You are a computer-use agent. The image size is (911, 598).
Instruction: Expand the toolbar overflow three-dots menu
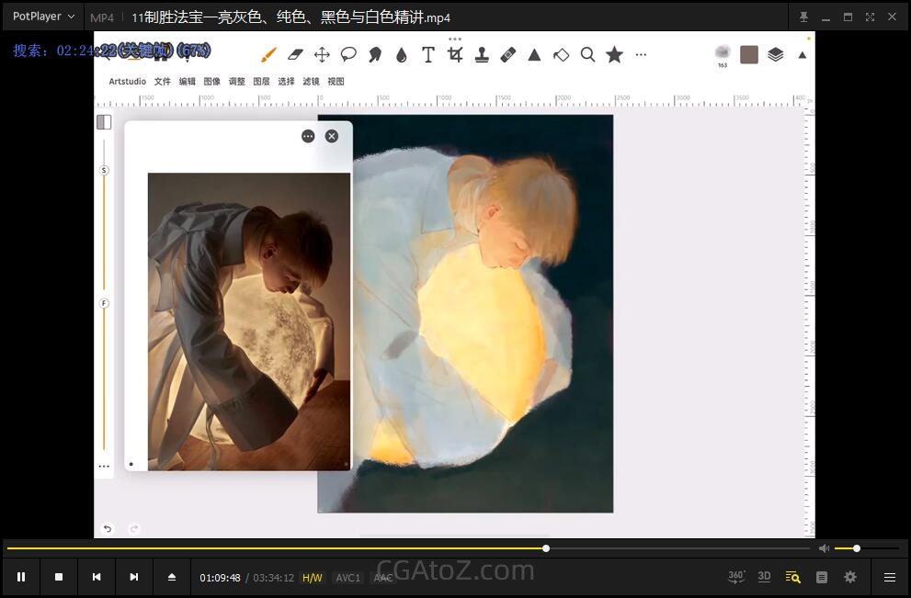click(x=641, y=55)
